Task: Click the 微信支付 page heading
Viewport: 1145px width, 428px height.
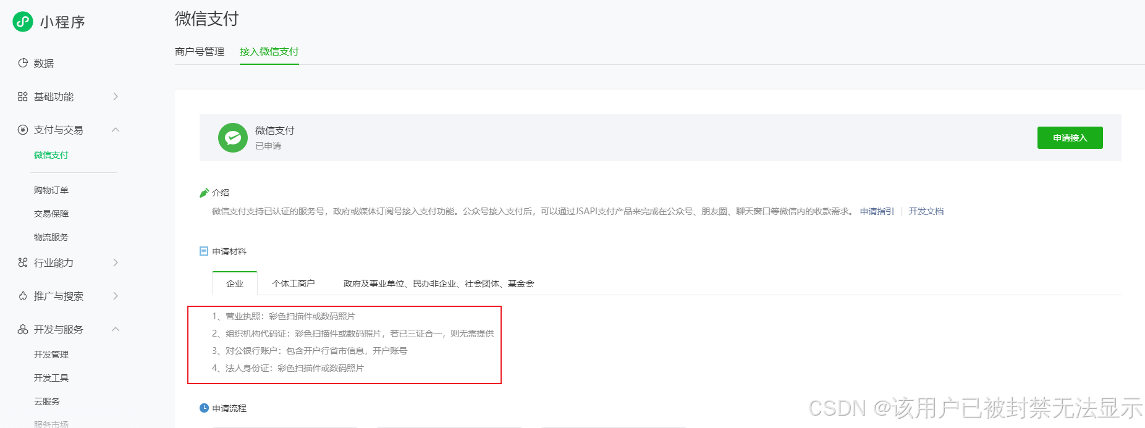Action: coord(207,19)
